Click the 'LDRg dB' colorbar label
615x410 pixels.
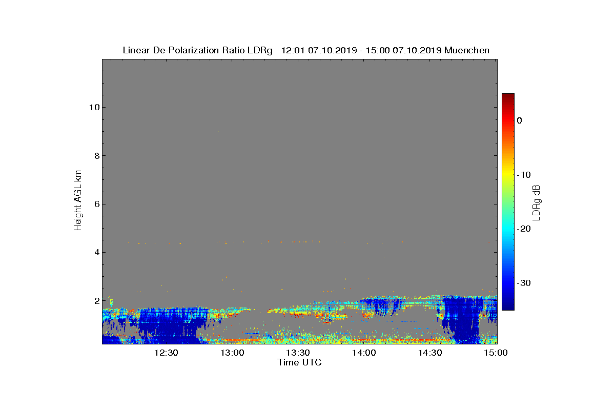tap(537, 202)
